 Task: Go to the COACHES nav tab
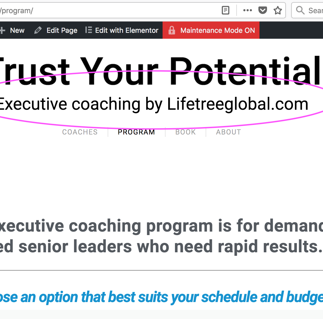(x=80, y=132)
